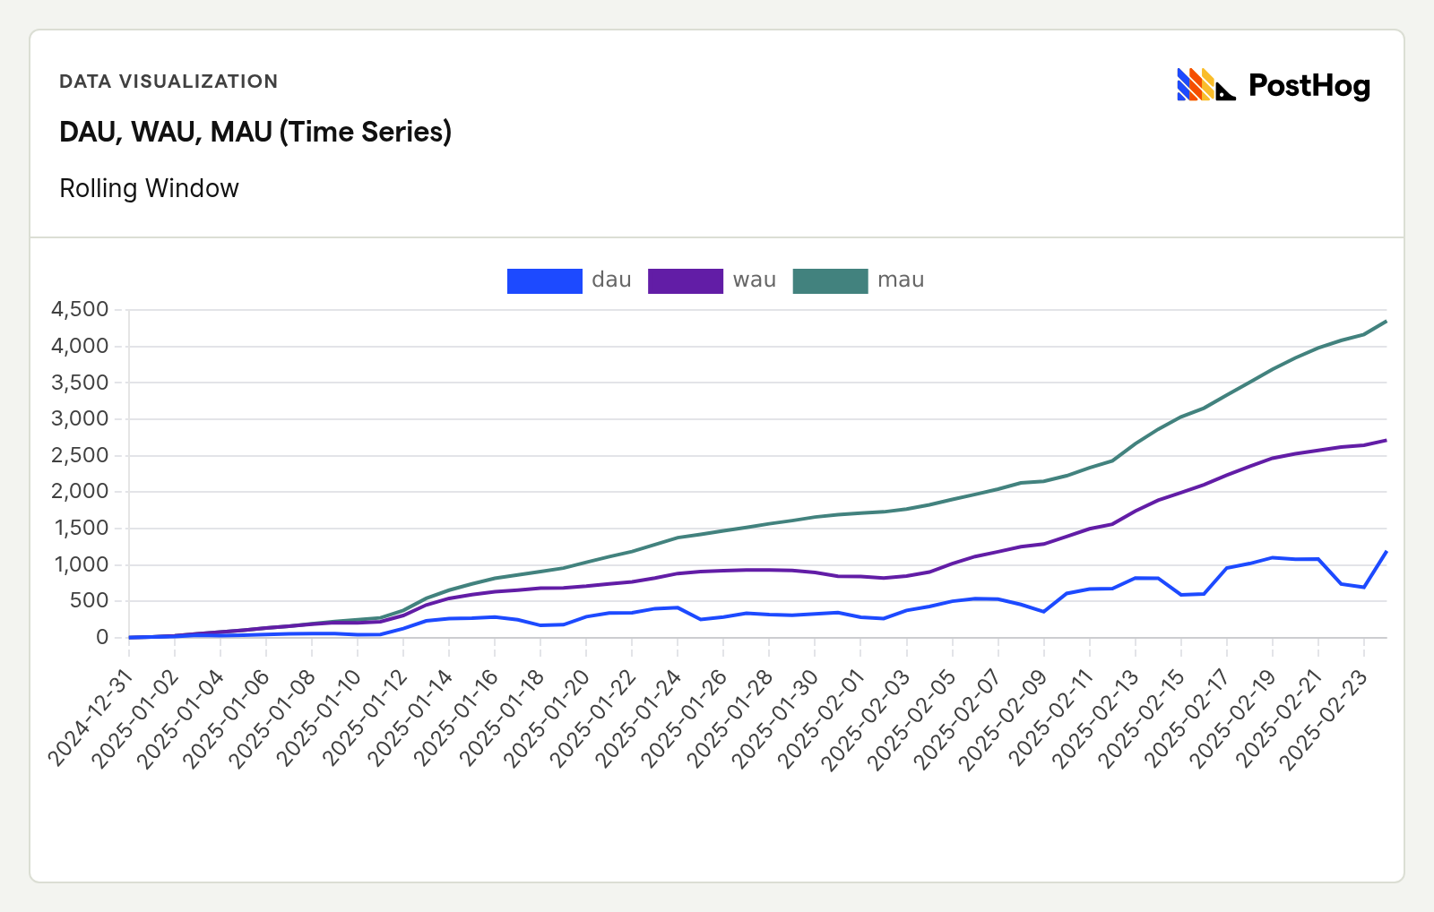Hide the wau series via its legend label
Screen dimensions: 1434x912
pyautogui.click(x=754, y=280)
